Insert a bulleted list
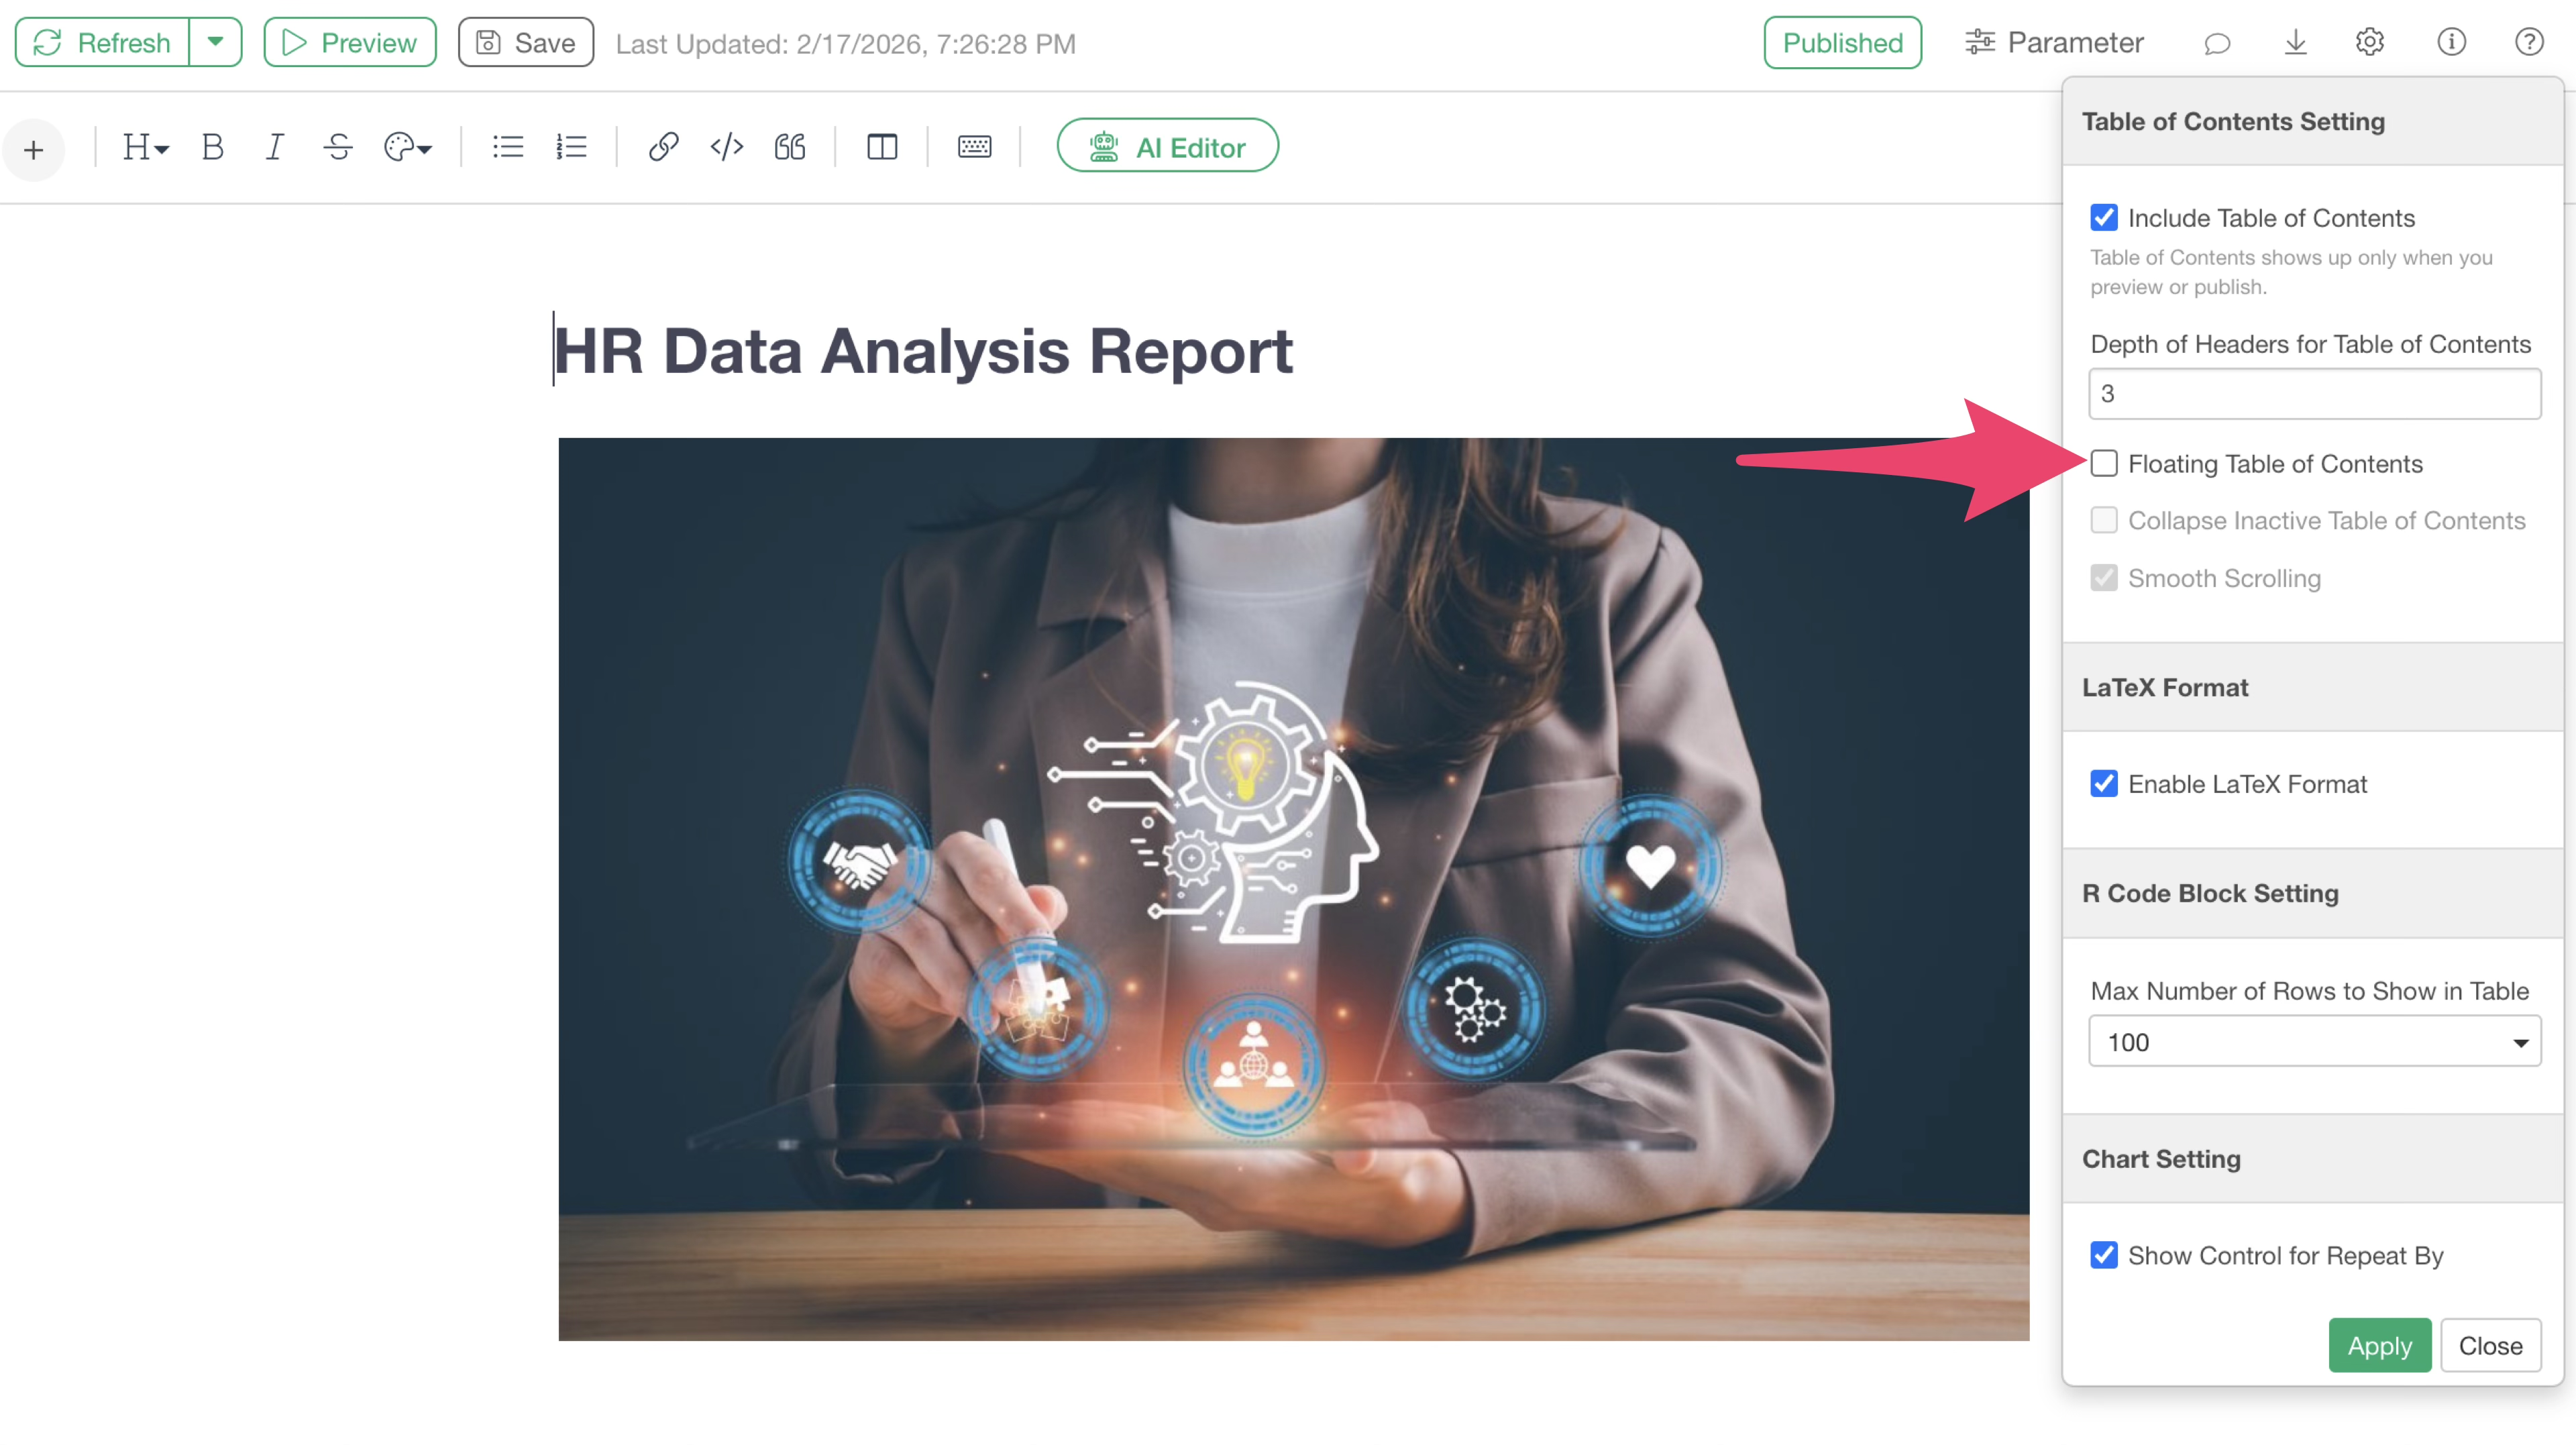 508,147
